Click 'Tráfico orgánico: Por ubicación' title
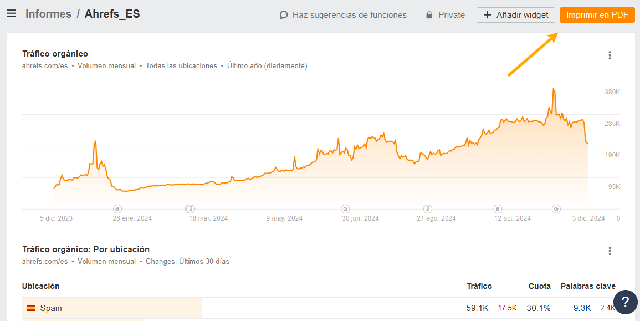Viewport: 640px width, 321px height. [x=86, y=249]
